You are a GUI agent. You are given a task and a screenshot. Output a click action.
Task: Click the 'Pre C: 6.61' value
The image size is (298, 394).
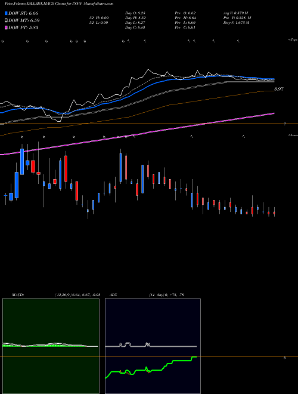pos(185,27)
